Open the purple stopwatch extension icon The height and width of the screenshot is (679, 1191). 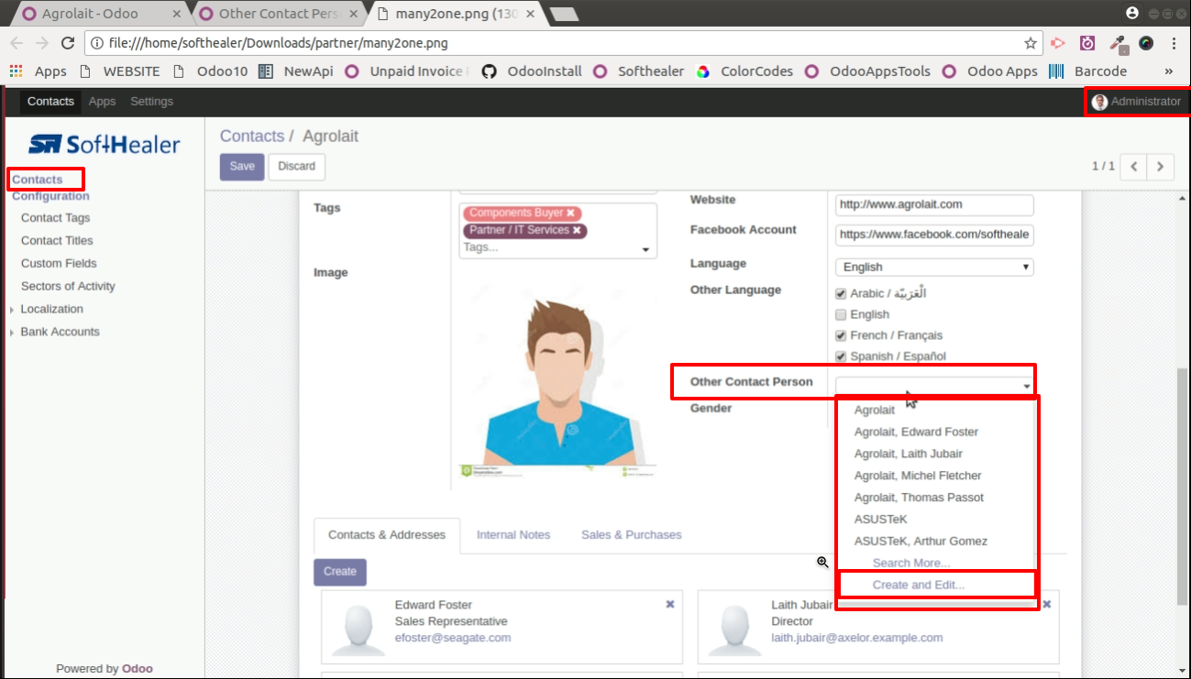click(x=1087, y=43)
